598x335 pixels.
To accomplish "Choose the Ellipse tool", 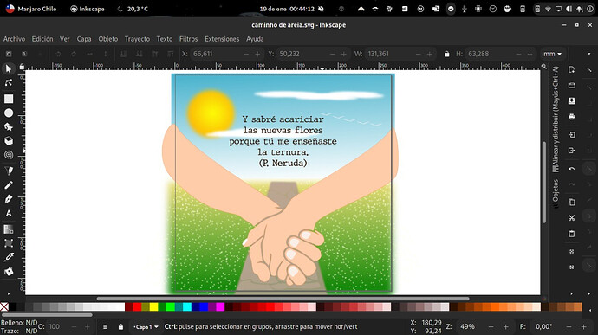I will coord(9,113).
